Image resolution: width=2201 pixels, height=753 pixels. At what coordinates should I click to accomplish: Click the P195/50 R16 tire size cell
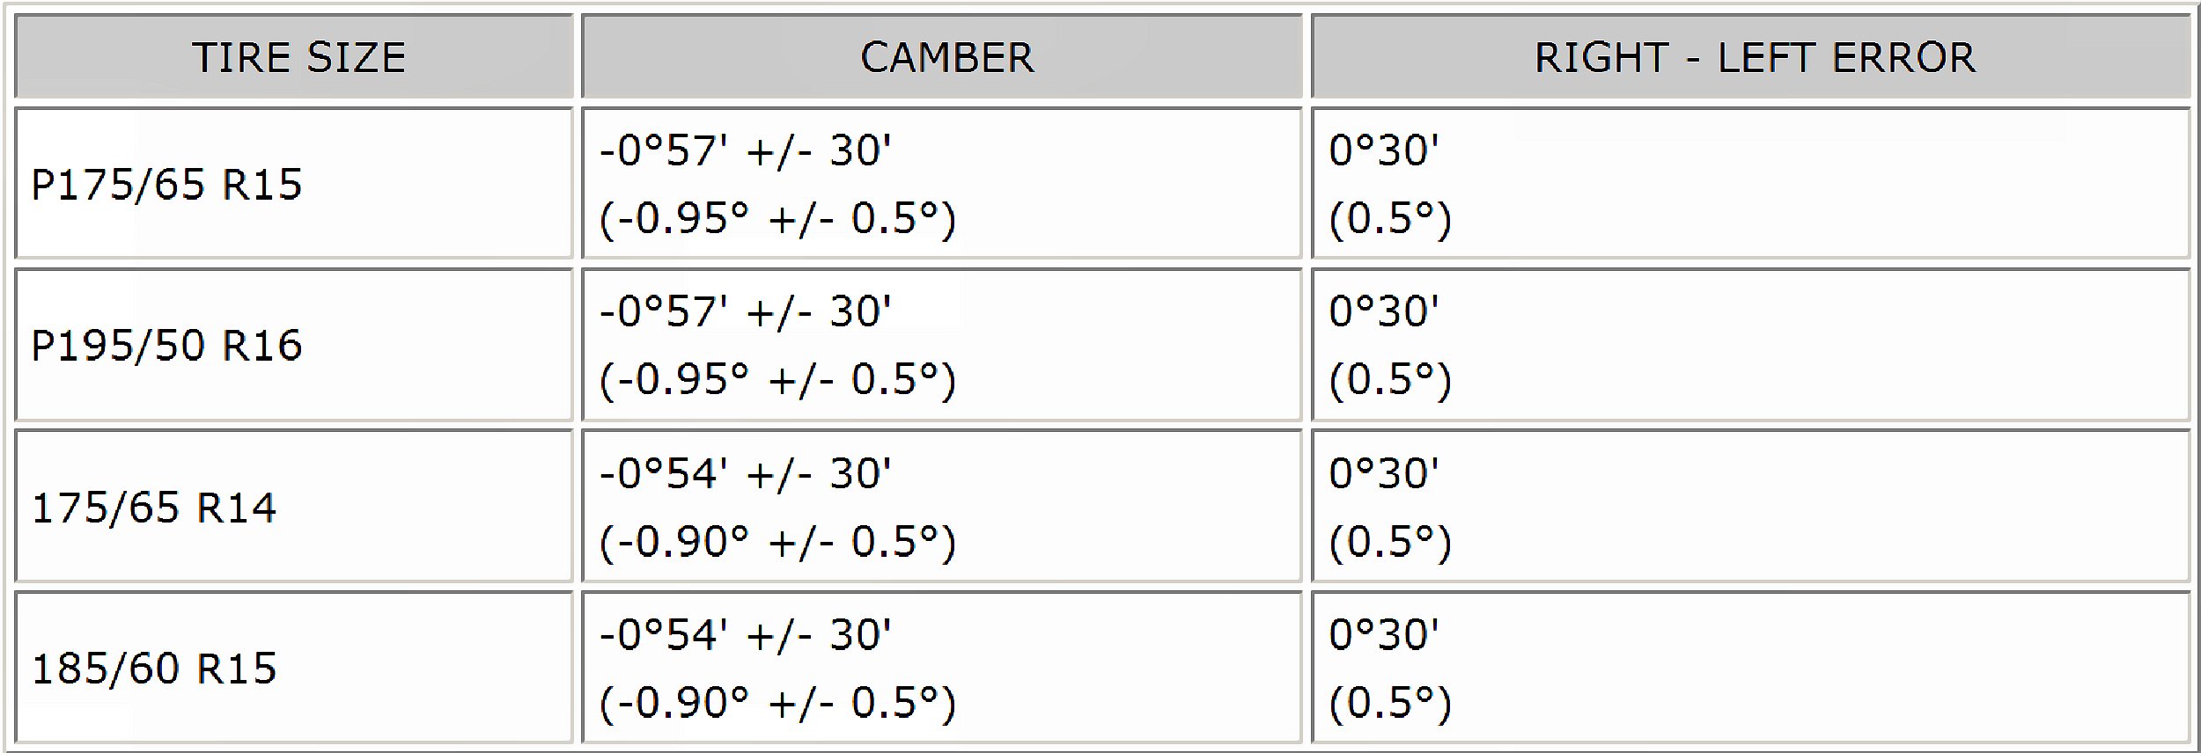(166, 345)
